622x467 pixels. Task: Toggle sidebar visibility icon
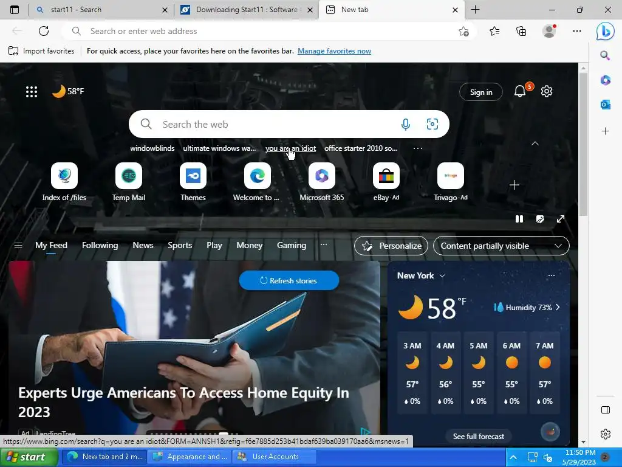[x=606, y=410]
